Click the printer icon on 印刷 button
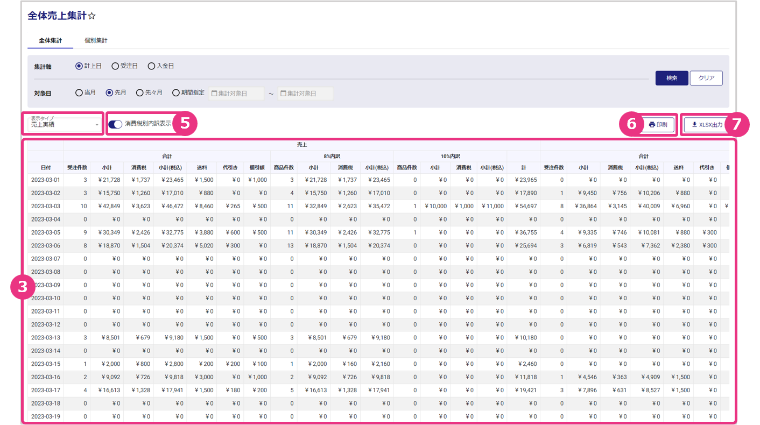Screen dimensions: 760x425 tap(652, 124)
